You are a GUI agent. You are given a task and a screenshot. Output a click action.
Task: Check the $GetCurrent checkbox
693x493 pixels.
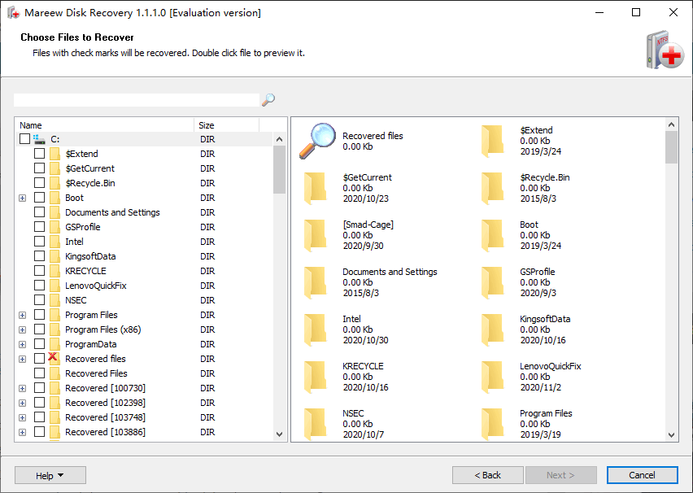tap(39, 168)
